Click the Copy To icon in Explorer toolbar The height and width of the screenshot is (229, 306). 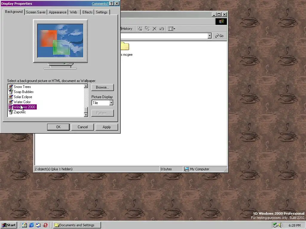tap(147, 29)
